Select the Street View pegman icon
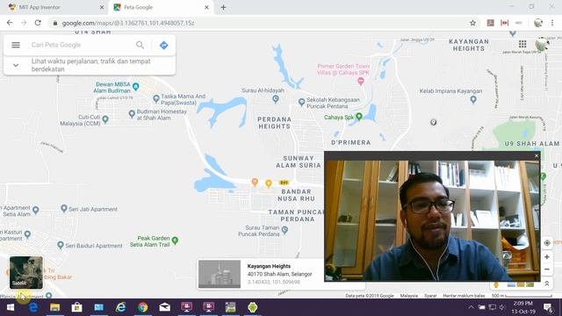The image size is (562, 316). tap(496, 284)
